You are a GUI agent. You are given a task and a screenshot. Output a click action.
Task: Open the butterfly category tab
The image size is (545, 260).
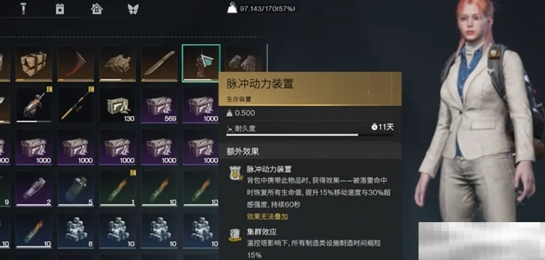click(x=133, y=9)
